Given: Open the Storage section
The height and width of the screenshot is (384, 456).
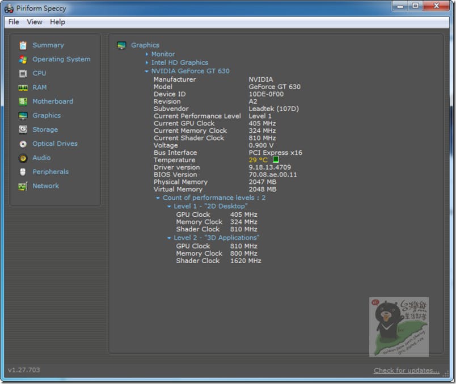Looking at the screenshot, I should 45,130.
